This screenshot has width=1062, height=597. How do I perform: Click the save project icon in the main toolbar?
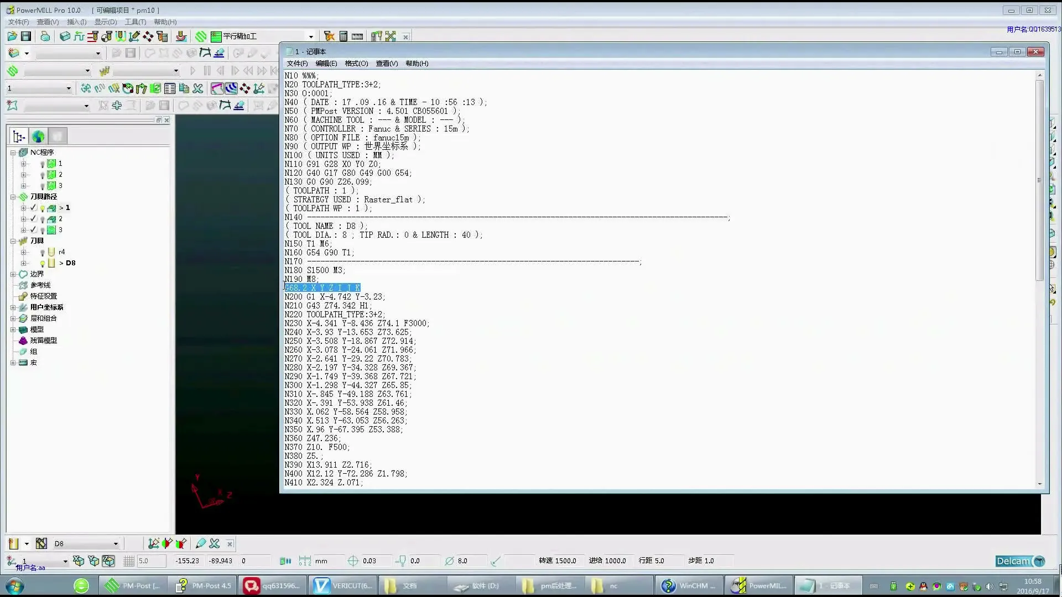26,36
